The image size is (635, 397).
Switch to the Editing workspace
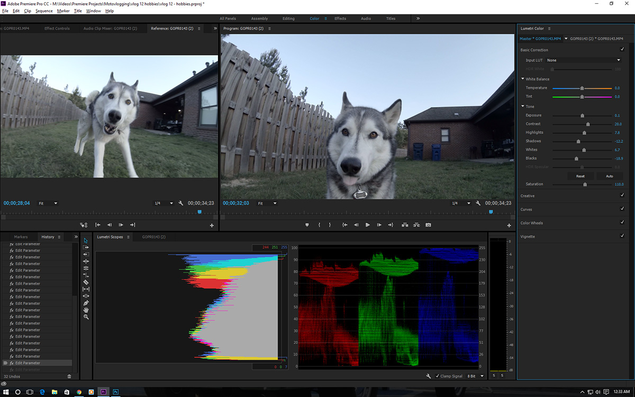pyautogui.click(x=288, y=19)
